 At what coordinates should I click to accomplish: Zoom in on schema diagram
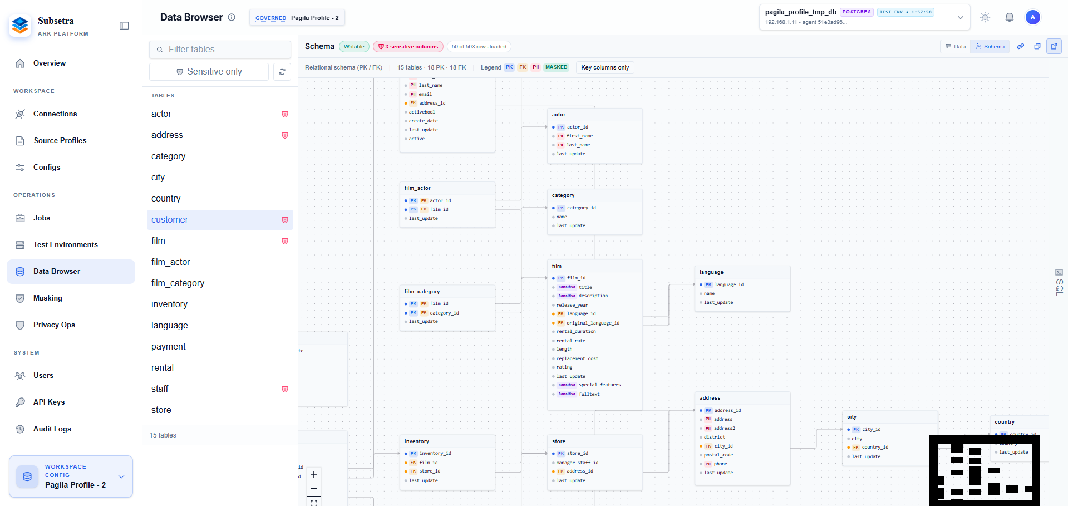(x=314, y=474)
